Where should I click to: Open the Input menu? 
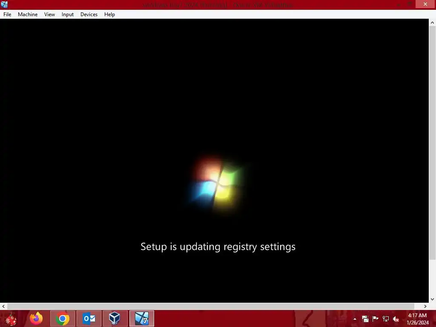68,14
